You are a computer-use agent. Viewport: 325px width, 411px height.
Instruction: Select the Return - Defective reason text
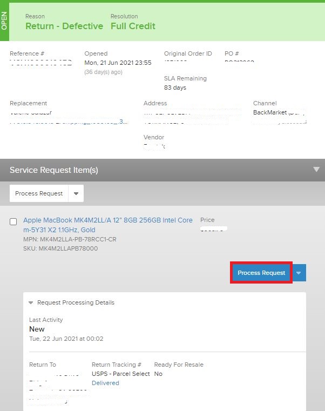64,26
